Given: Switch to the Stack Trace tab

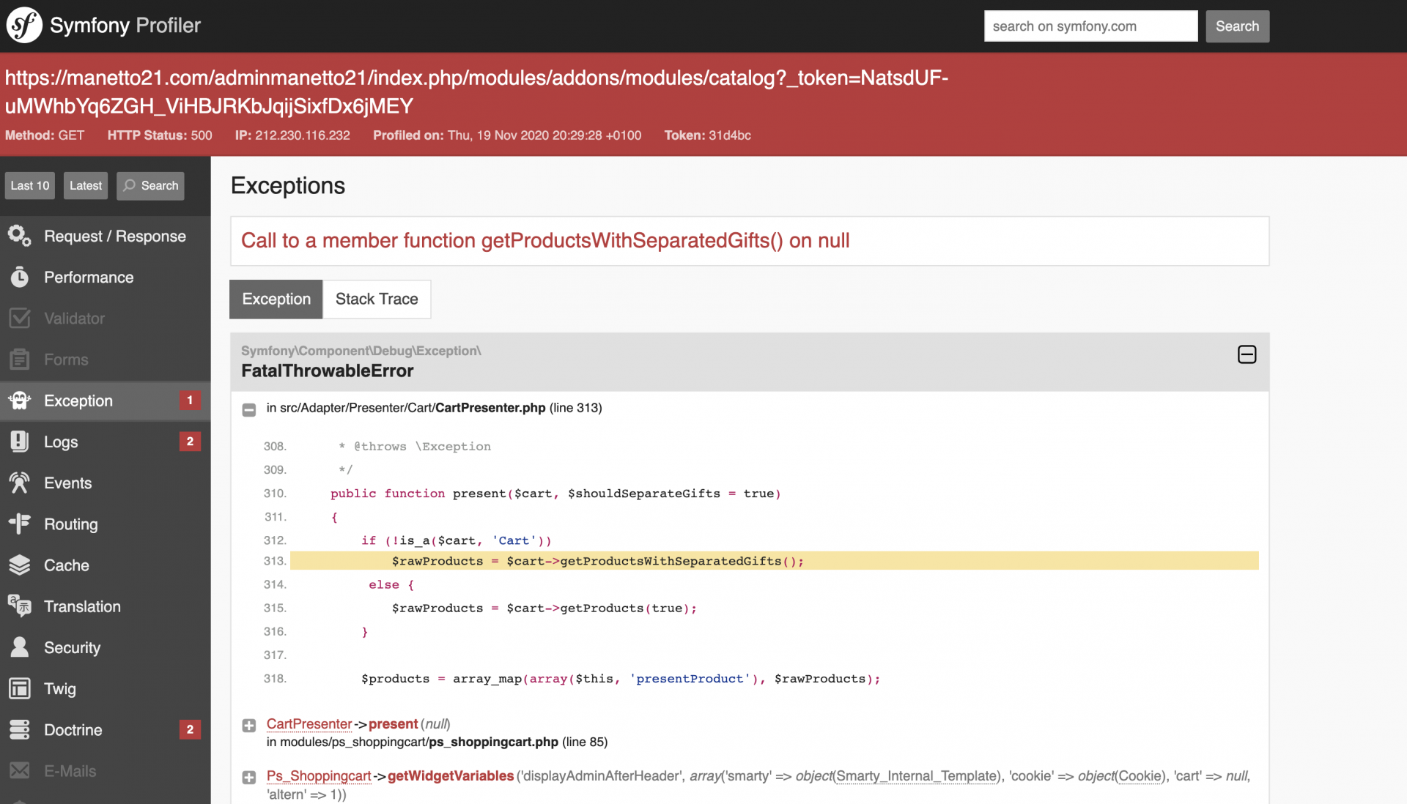Looking at the screenshot, I should pos(376,299).
